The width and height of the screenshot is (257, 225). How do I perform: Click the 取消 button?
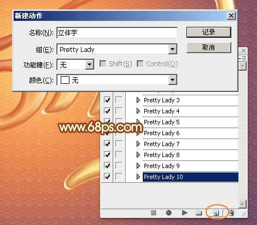coord(209,48)
